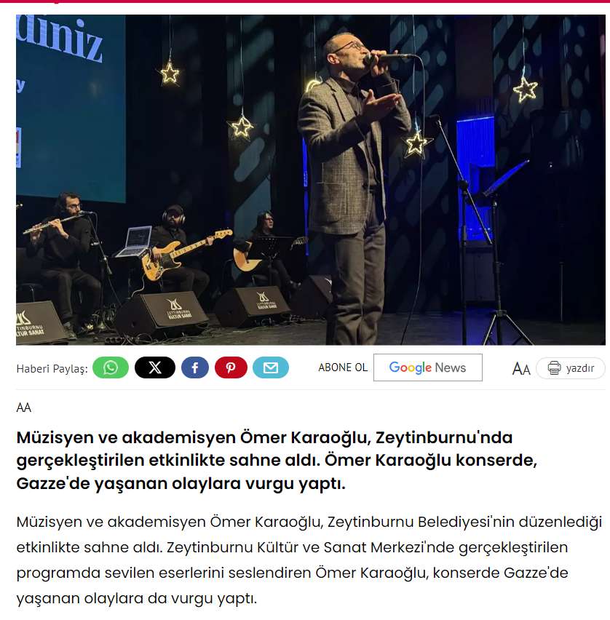Click the red bar at page top
Image resolution: width=610 pixels, height=620 pixels.
point(305,1)
